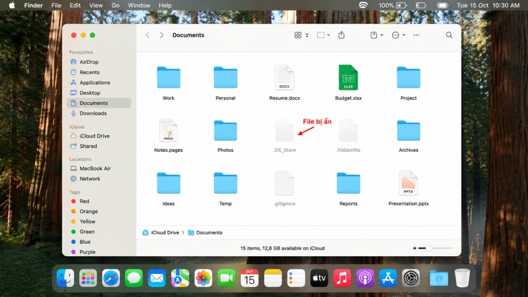This screenshot has height=297, width=528.
Task: Open System Settings from the Dock
Action: (411, 278)
